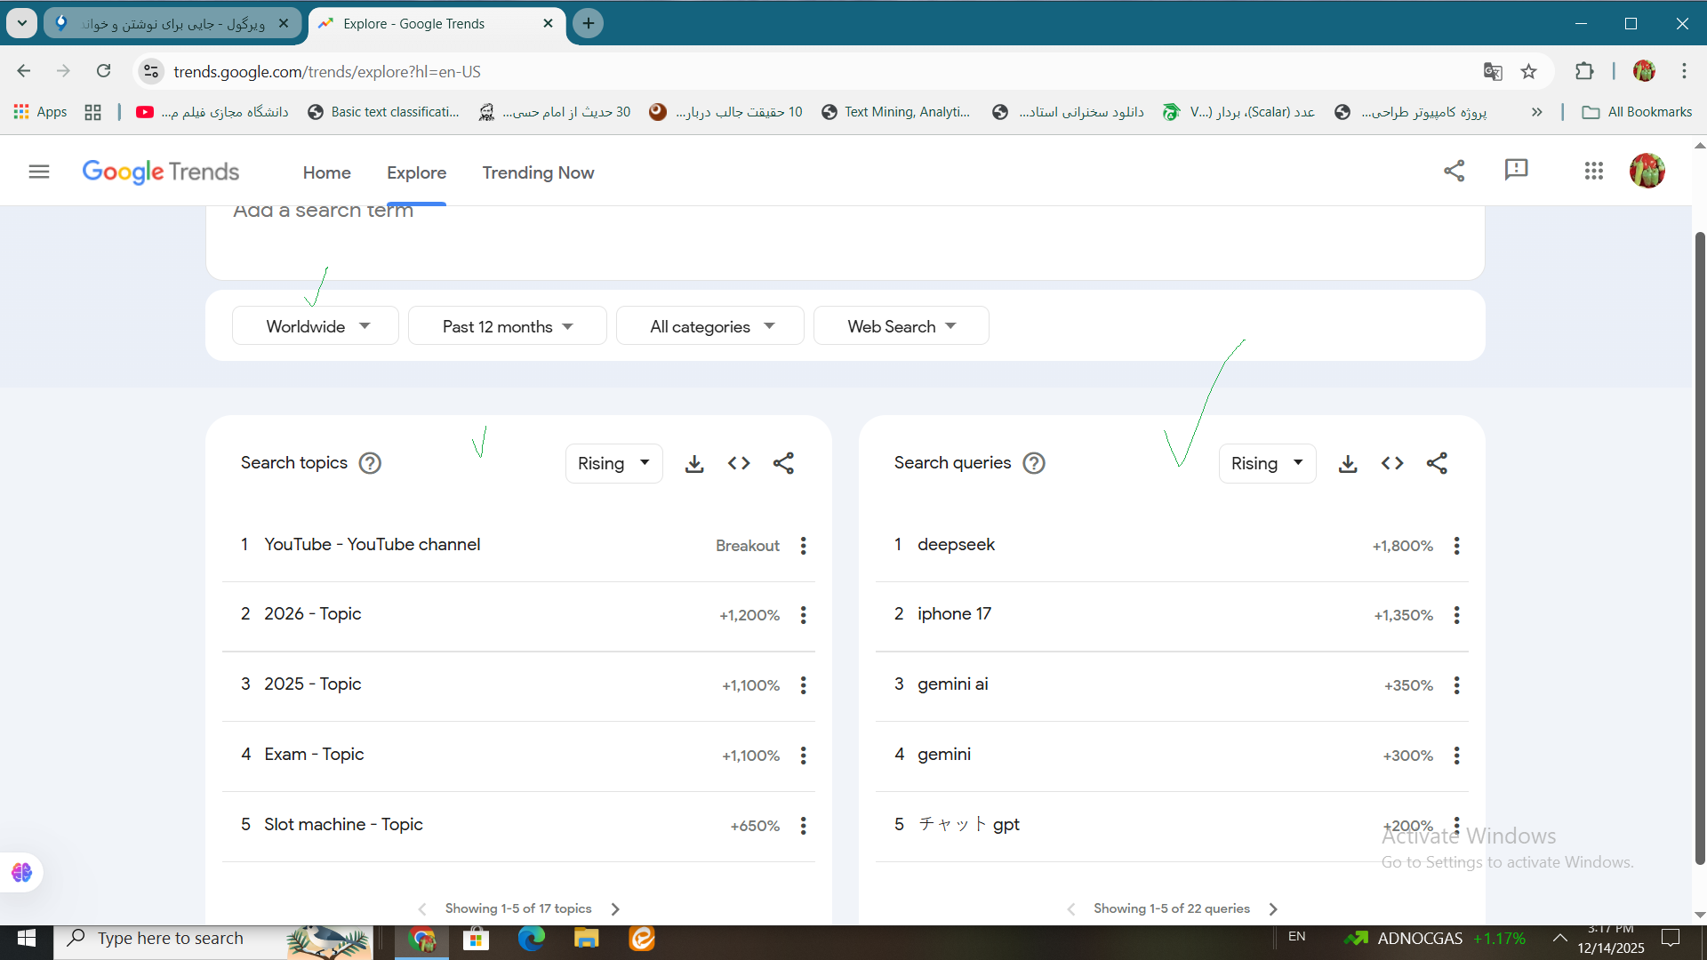
Task: Expand All categories filter dropdown
Action: [711, 326]
